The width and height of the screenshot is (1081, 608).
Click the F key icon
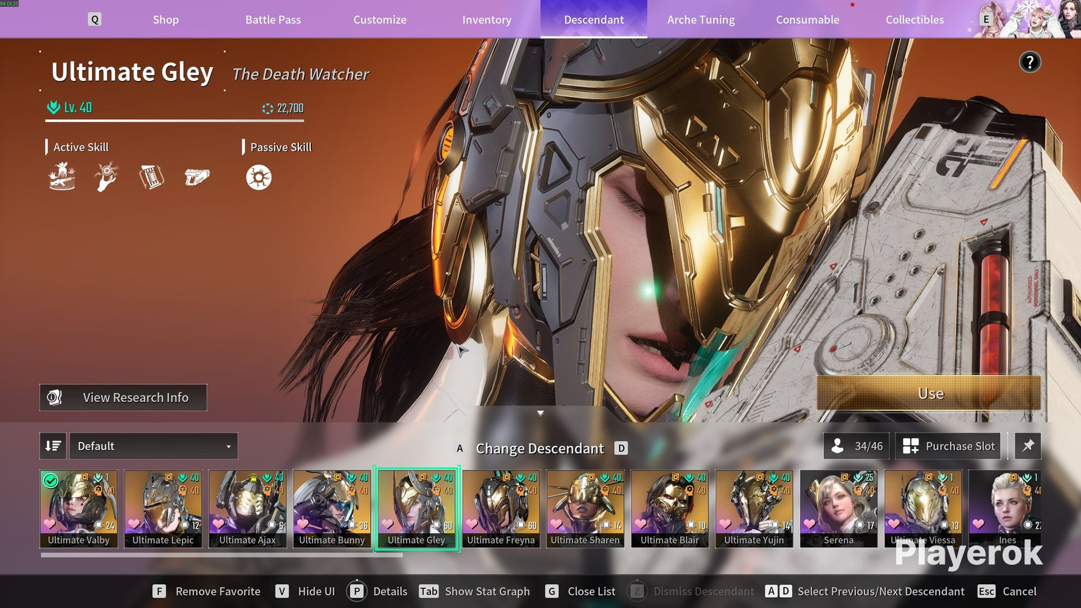point(159,591)
